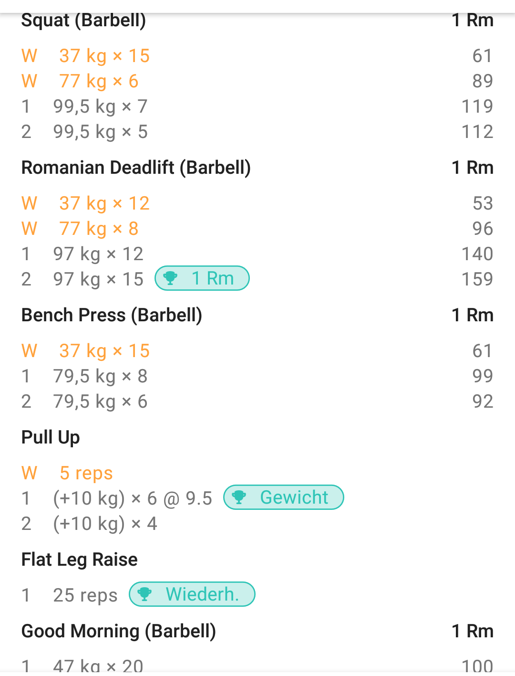515x676 pixels.
Task: Tap the 1 Rm record badge on Romanian Deadlift
Action: click(202, 278)
